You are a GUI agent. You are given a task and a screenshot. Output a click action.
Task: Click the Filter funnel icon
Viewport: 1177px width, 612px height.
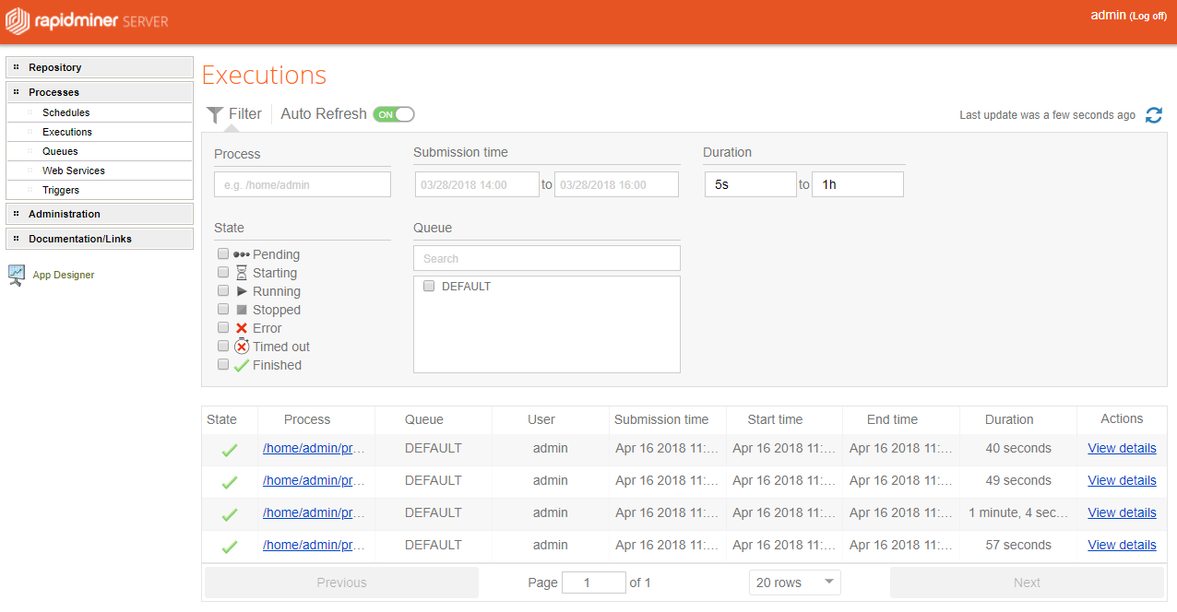(215, 113)
